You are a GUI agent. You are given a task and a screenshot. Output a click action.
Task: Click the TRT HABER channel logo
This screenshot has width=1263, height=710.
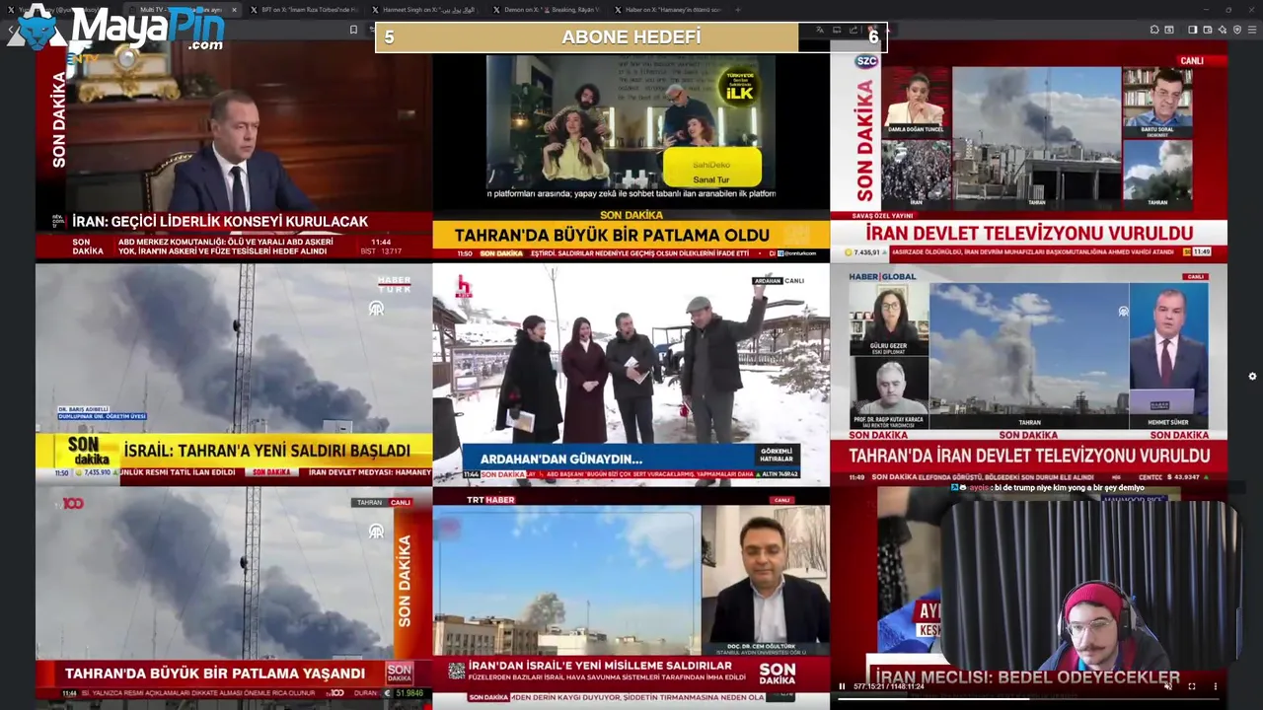(490, 500)
